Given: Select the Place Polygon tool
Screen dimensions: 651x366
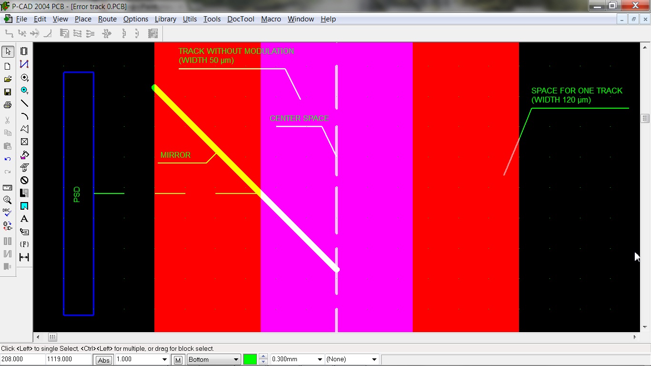Looking at the screenshot, I should tap(24, 129).
